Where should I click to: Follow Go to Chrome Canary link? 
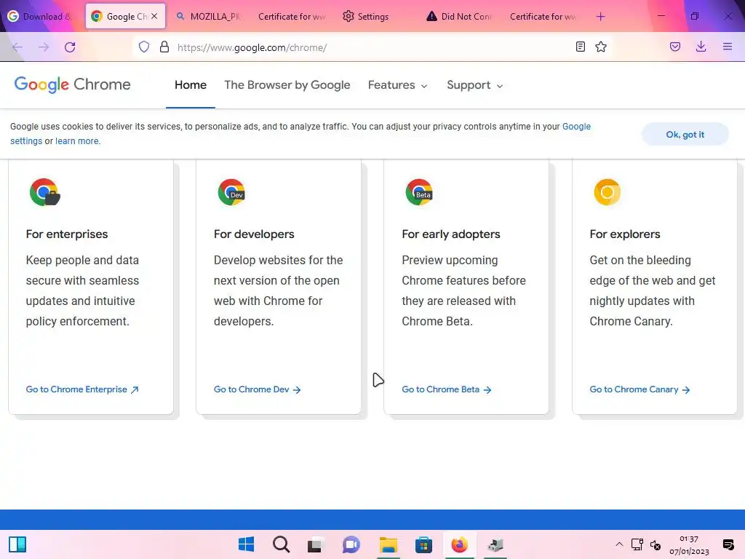pos(640,389)
